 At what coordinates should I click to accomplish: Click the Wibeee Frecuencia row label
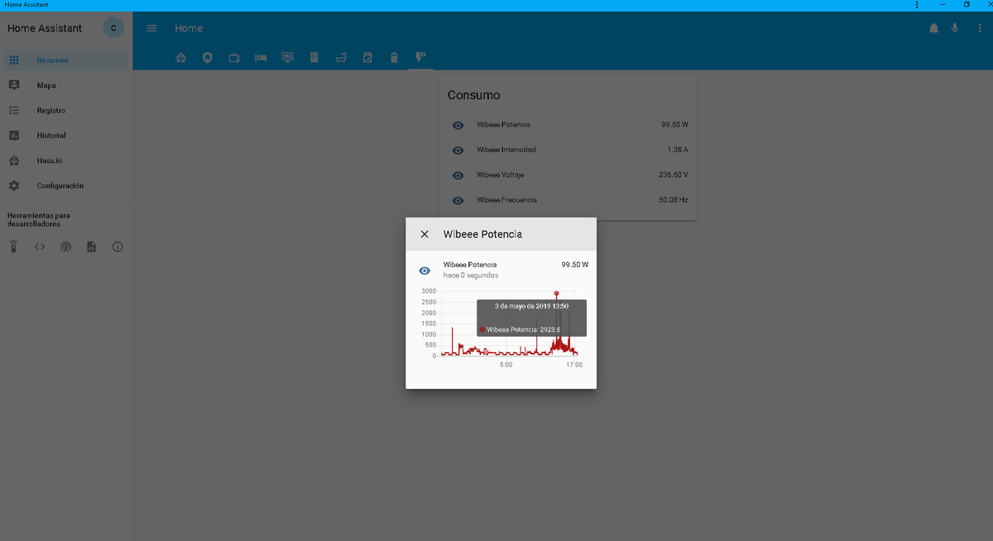(506, 200)
